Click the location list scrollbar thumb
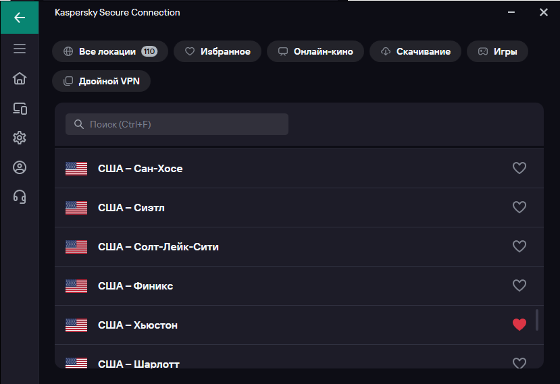This screenshot has height=384, width=560. point(537,320)
